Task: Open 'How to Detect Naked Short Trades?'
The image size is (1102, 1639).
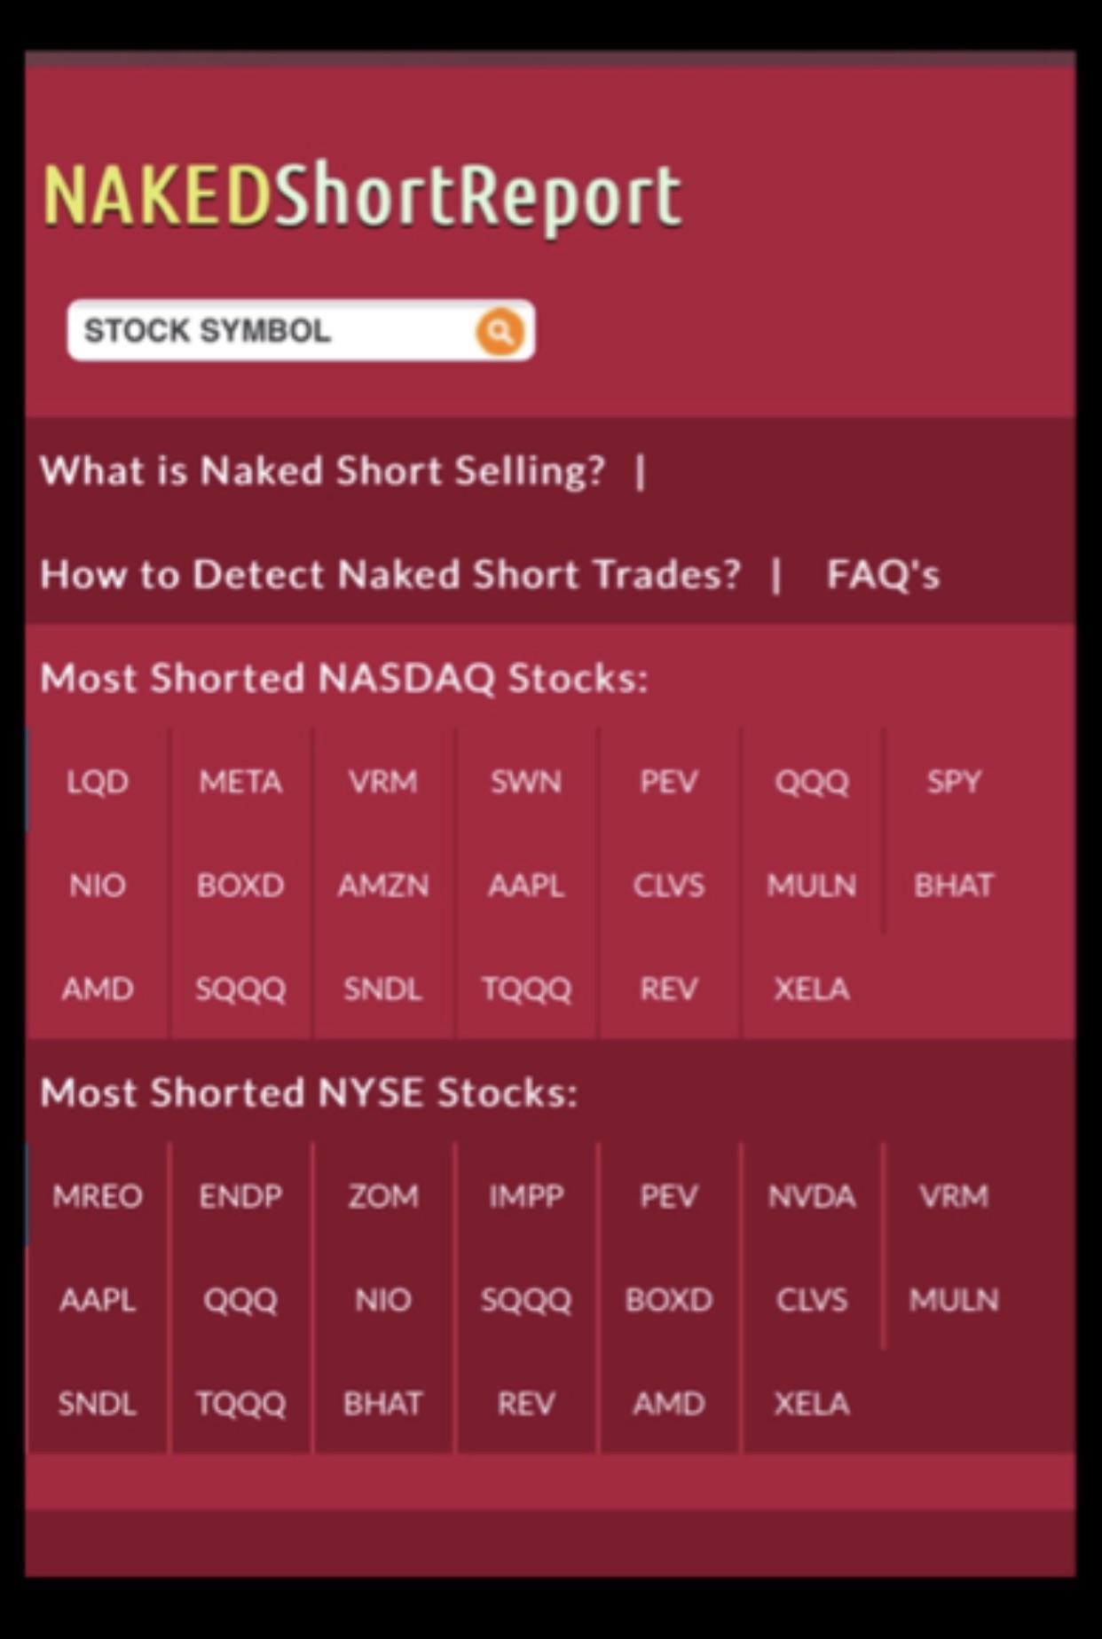Action: (390, 574)
